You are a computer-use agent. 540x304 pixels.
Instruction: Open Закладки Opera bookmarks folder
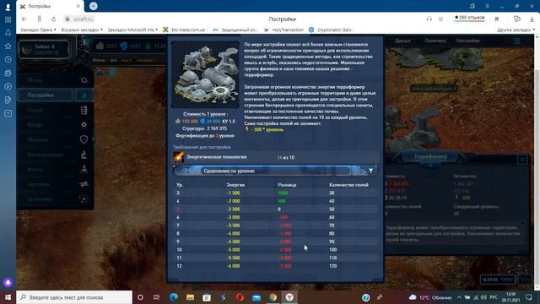[x=38, y=30]
